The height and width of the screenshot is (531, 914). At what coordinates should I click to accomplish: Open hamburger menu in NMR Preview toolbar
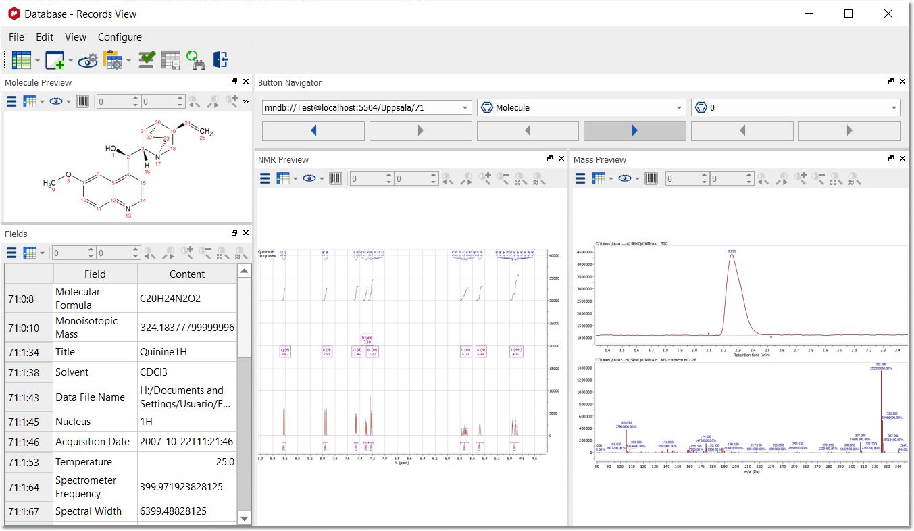click(x=265, y=178)
